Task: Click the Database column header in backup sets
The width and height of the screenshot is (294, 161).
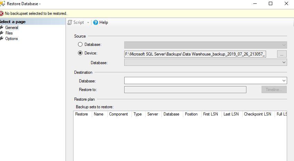Action: [x=172, y=114]
